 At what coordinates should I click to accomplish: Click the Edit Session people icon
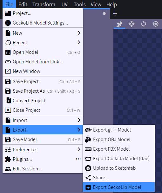click(x=8, y=169)
